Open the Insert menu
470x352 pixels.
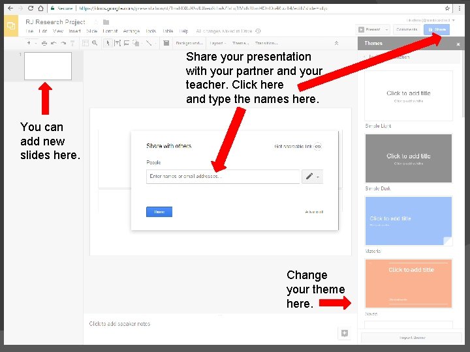click(x=74, y=31)
